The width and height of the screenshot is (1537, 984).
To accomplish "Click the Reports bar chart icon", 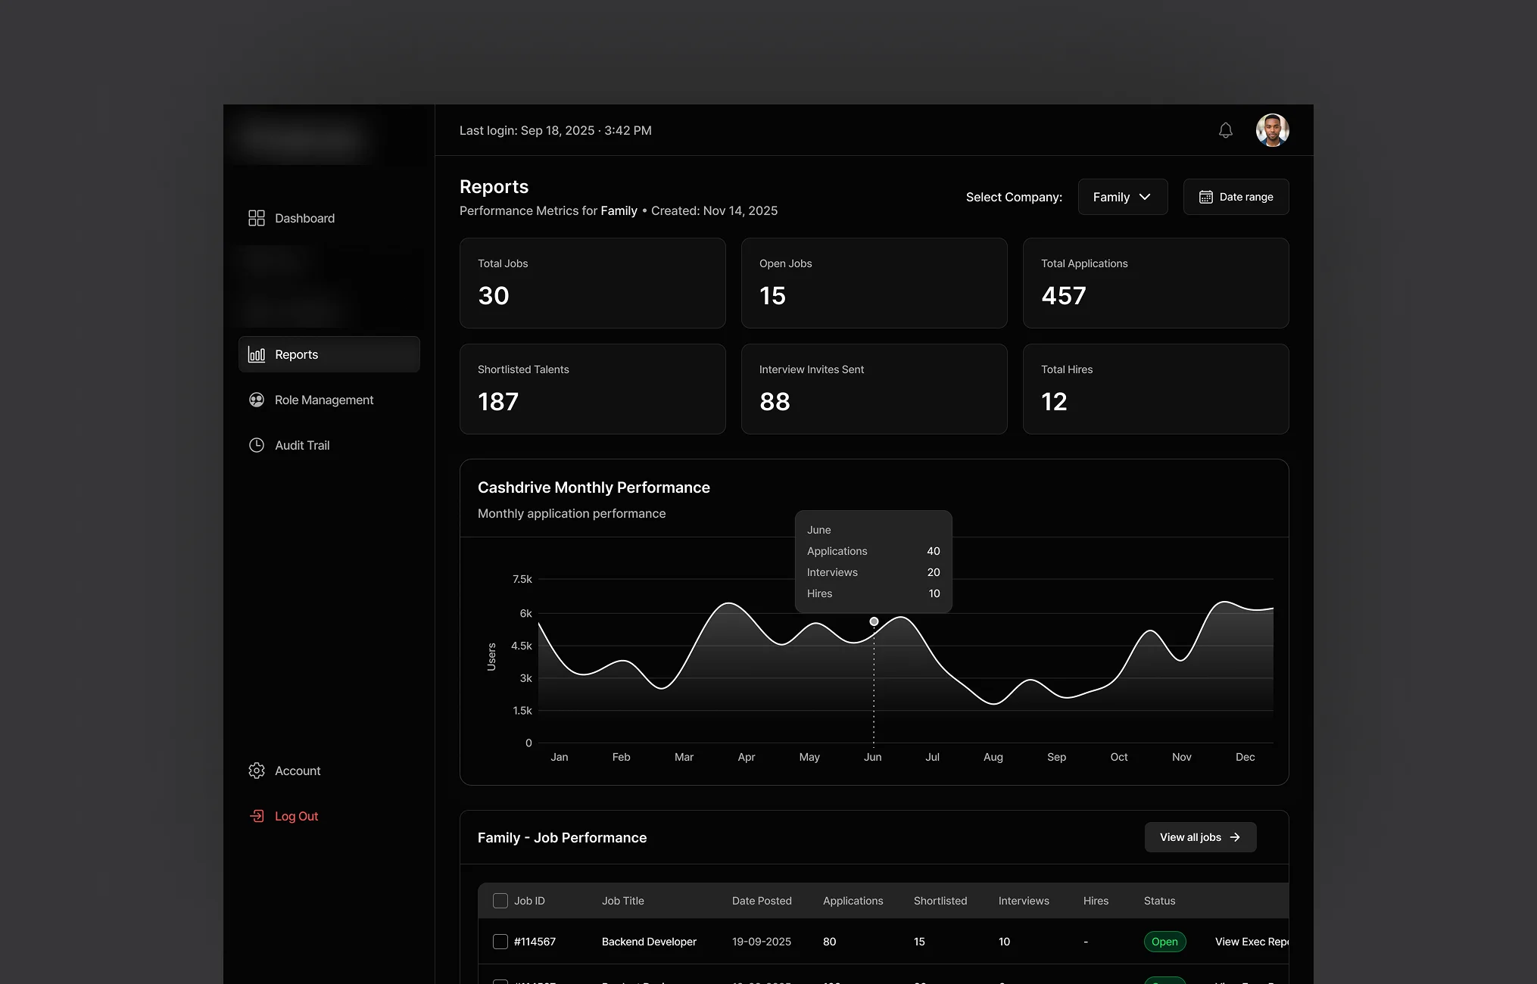I will [257, 354].
